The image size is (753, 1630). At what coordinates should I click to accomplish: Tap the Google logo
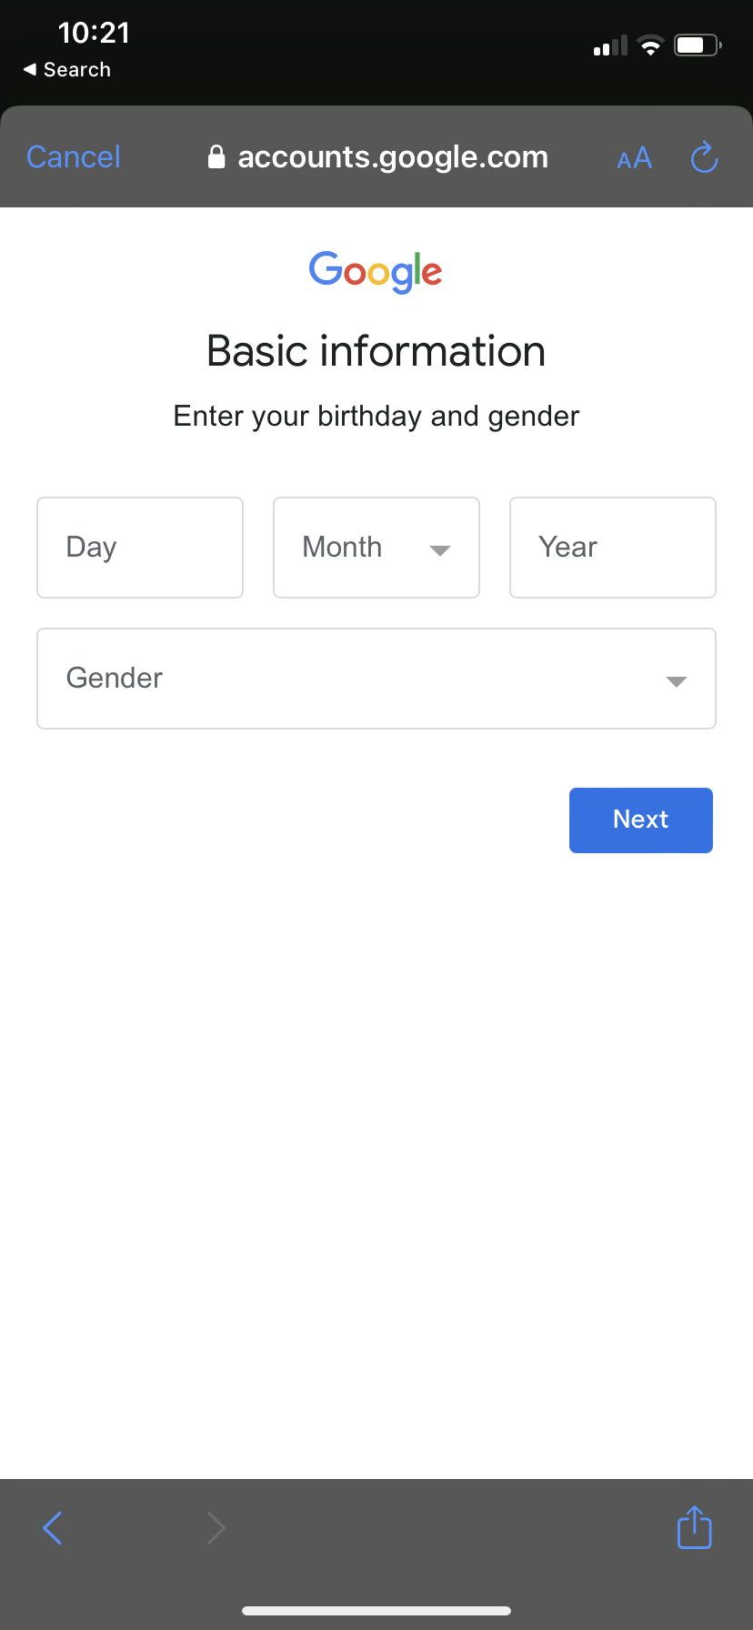[x=376, y=271]
